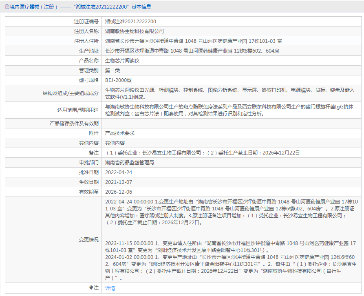364x296 pixels.
Task: Click the registration number in the 注册证编号 row
Action: point(130,22)
